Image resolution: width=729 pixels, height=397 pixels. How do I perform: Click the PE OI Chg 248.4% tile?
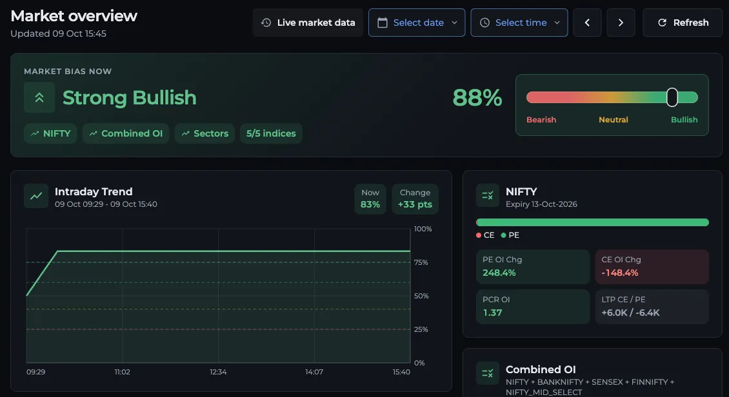[533, 267]
